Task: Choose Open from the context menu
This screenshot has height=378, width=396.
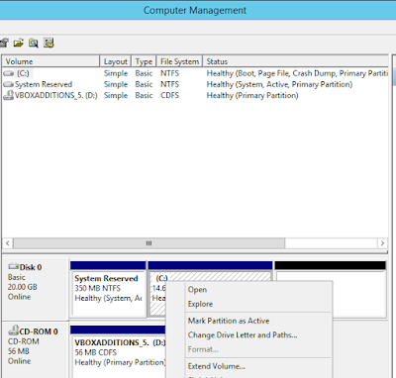Action: coord(197,290)
